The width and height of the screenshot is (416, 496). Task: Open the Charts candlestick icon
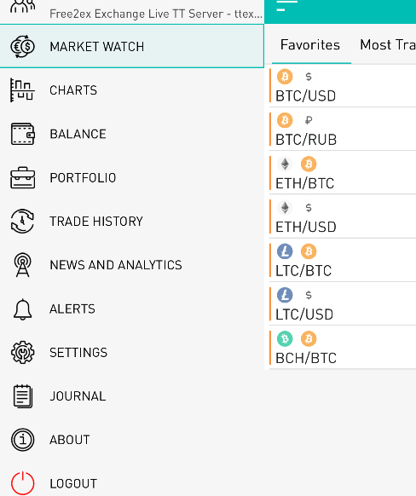(22, 90)
